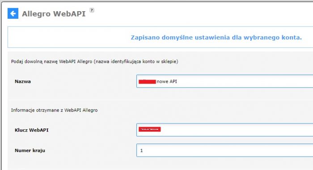Open the help question mark icon

[x=92, y=10]
